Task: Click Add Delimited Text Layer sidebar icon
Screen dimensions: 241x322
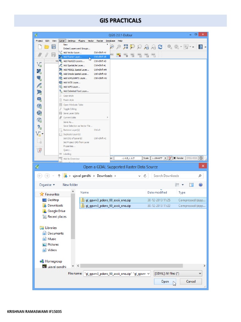Action: [39, 127]
